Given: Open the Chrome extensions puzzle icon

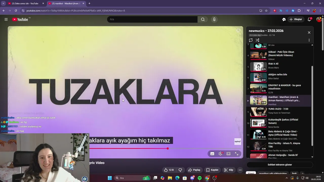Looking at the screenshot, I should (x=299, y=11).
